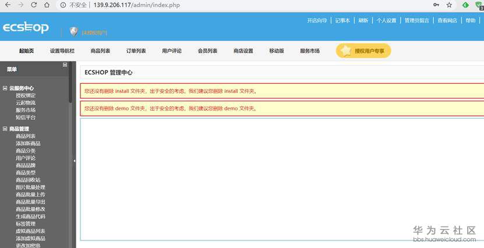Open 添加新商品 in sidebar

(28, 143)
